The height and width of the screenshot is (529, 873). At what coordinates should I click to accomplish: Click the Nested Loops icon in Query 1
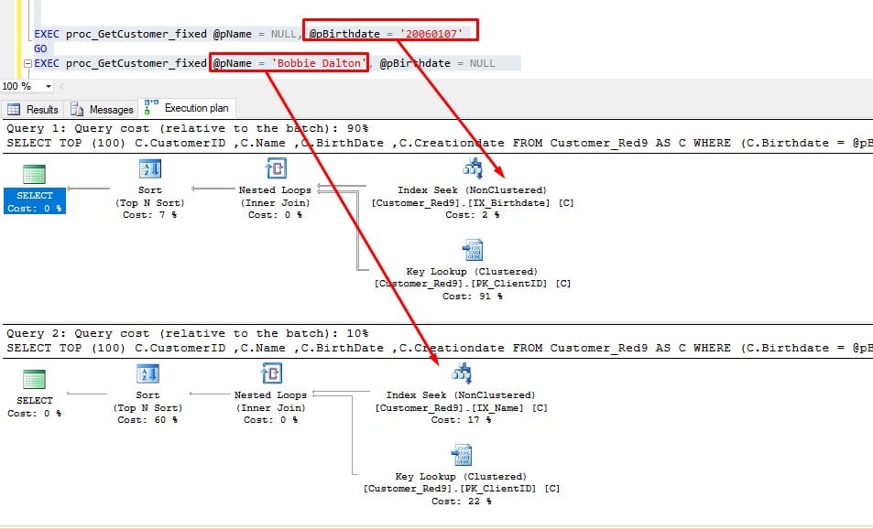click(x=276, y=168)
